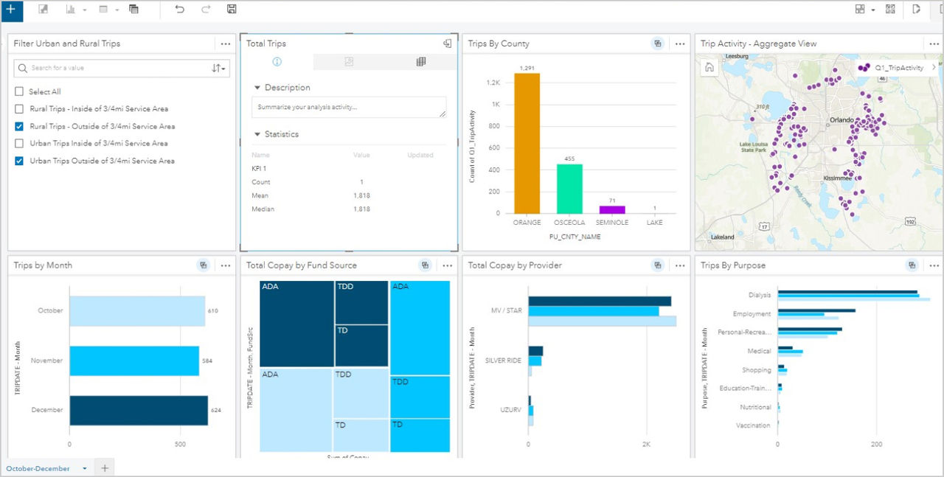Click the Undo arrow icon

180,10
